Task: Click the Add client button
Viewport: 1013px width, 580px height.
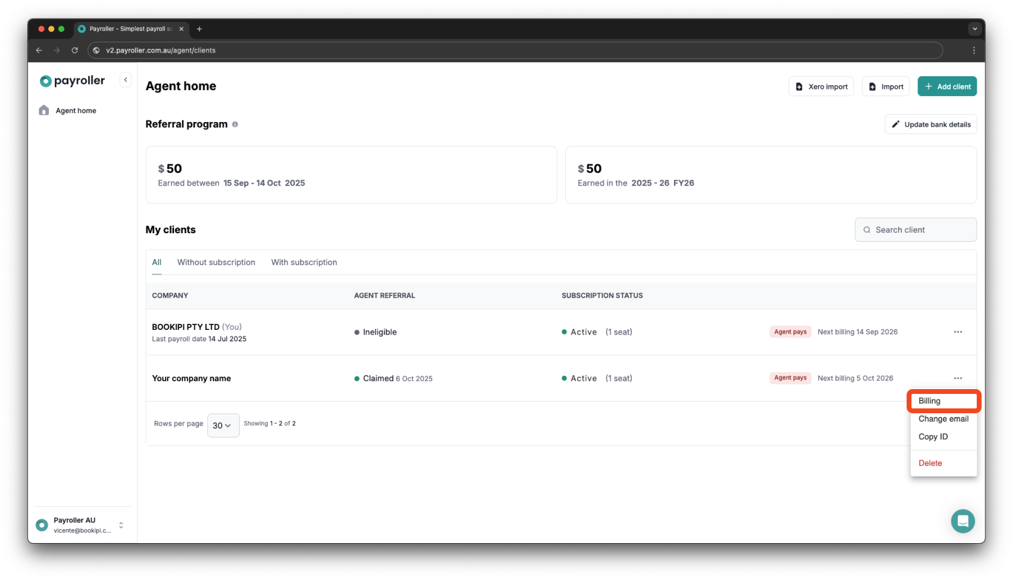Action: coord(947,86)
